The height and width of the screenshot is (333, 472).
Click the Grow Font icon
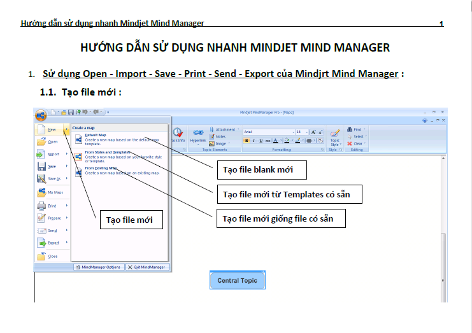click(x=313, y=132)
